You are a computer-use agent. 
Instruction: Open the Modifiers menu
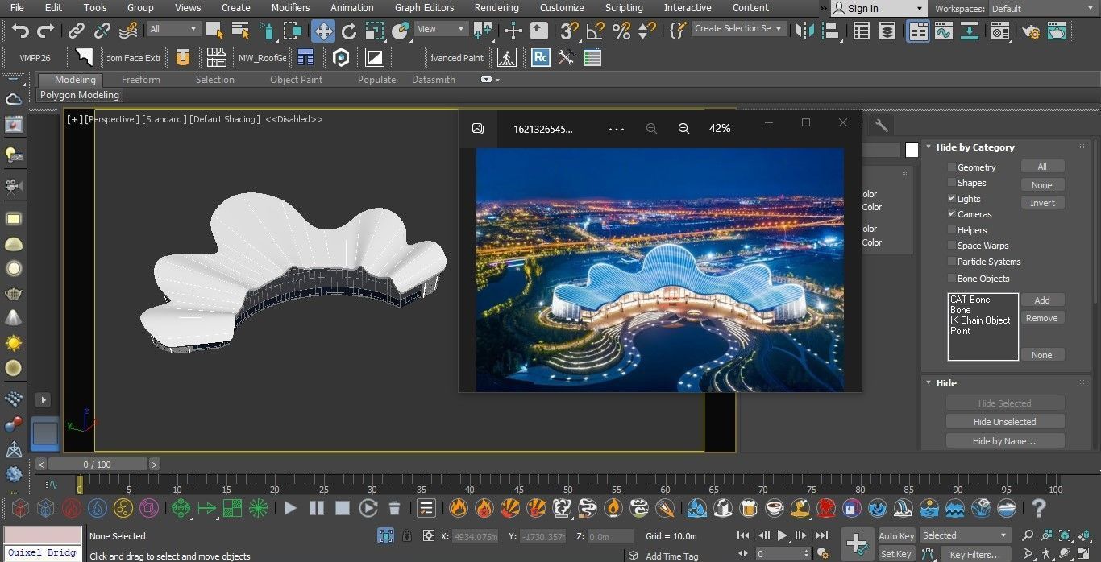(x=290, y=8)
